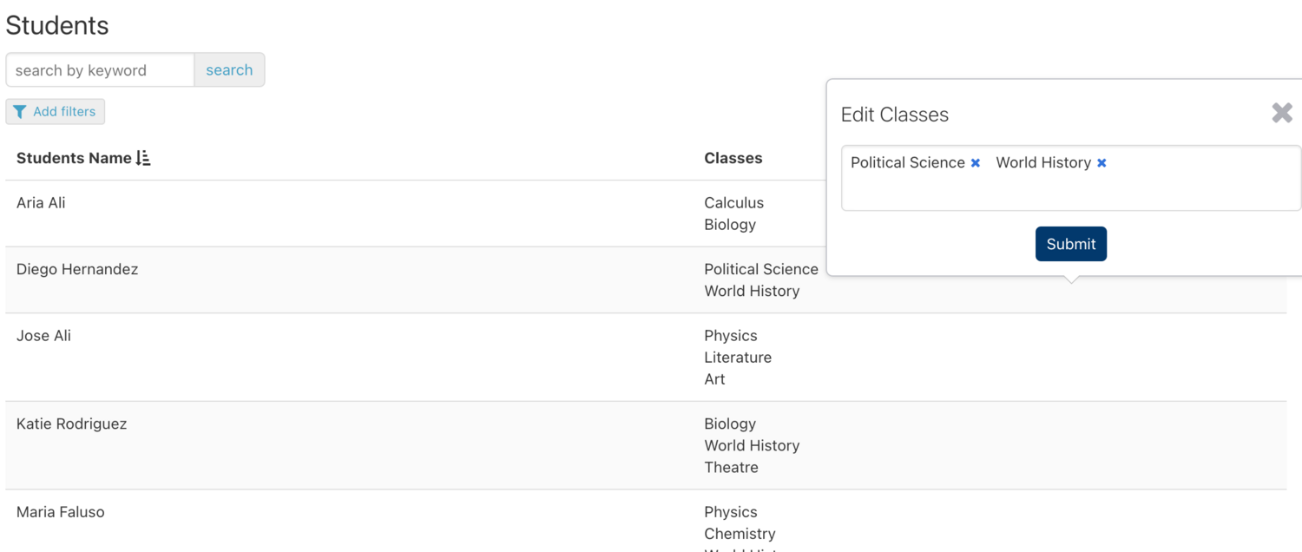Image resolution: width=1302 pixels, height=552 pixels.
Task: Select the Diego Hernandez student name
Action: point(77,269)
